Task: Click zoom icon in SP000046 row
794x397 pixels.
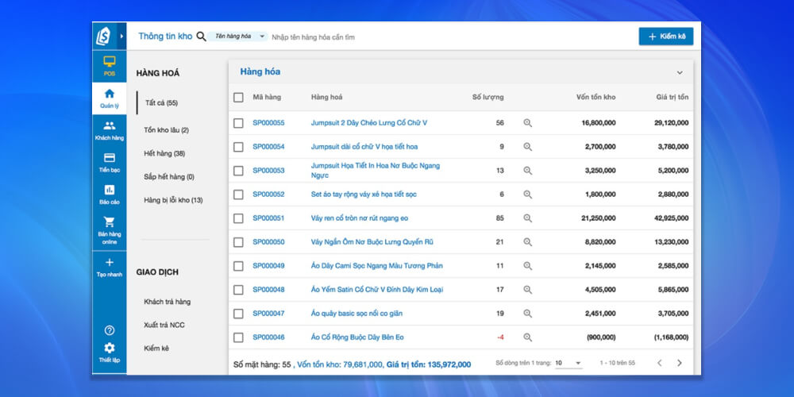Action: (x=528, y=337)
